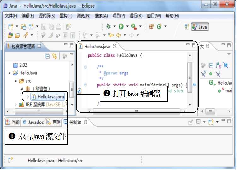Collapse the main method fold marker
The image size is (239, 170).
coord(85,85)
